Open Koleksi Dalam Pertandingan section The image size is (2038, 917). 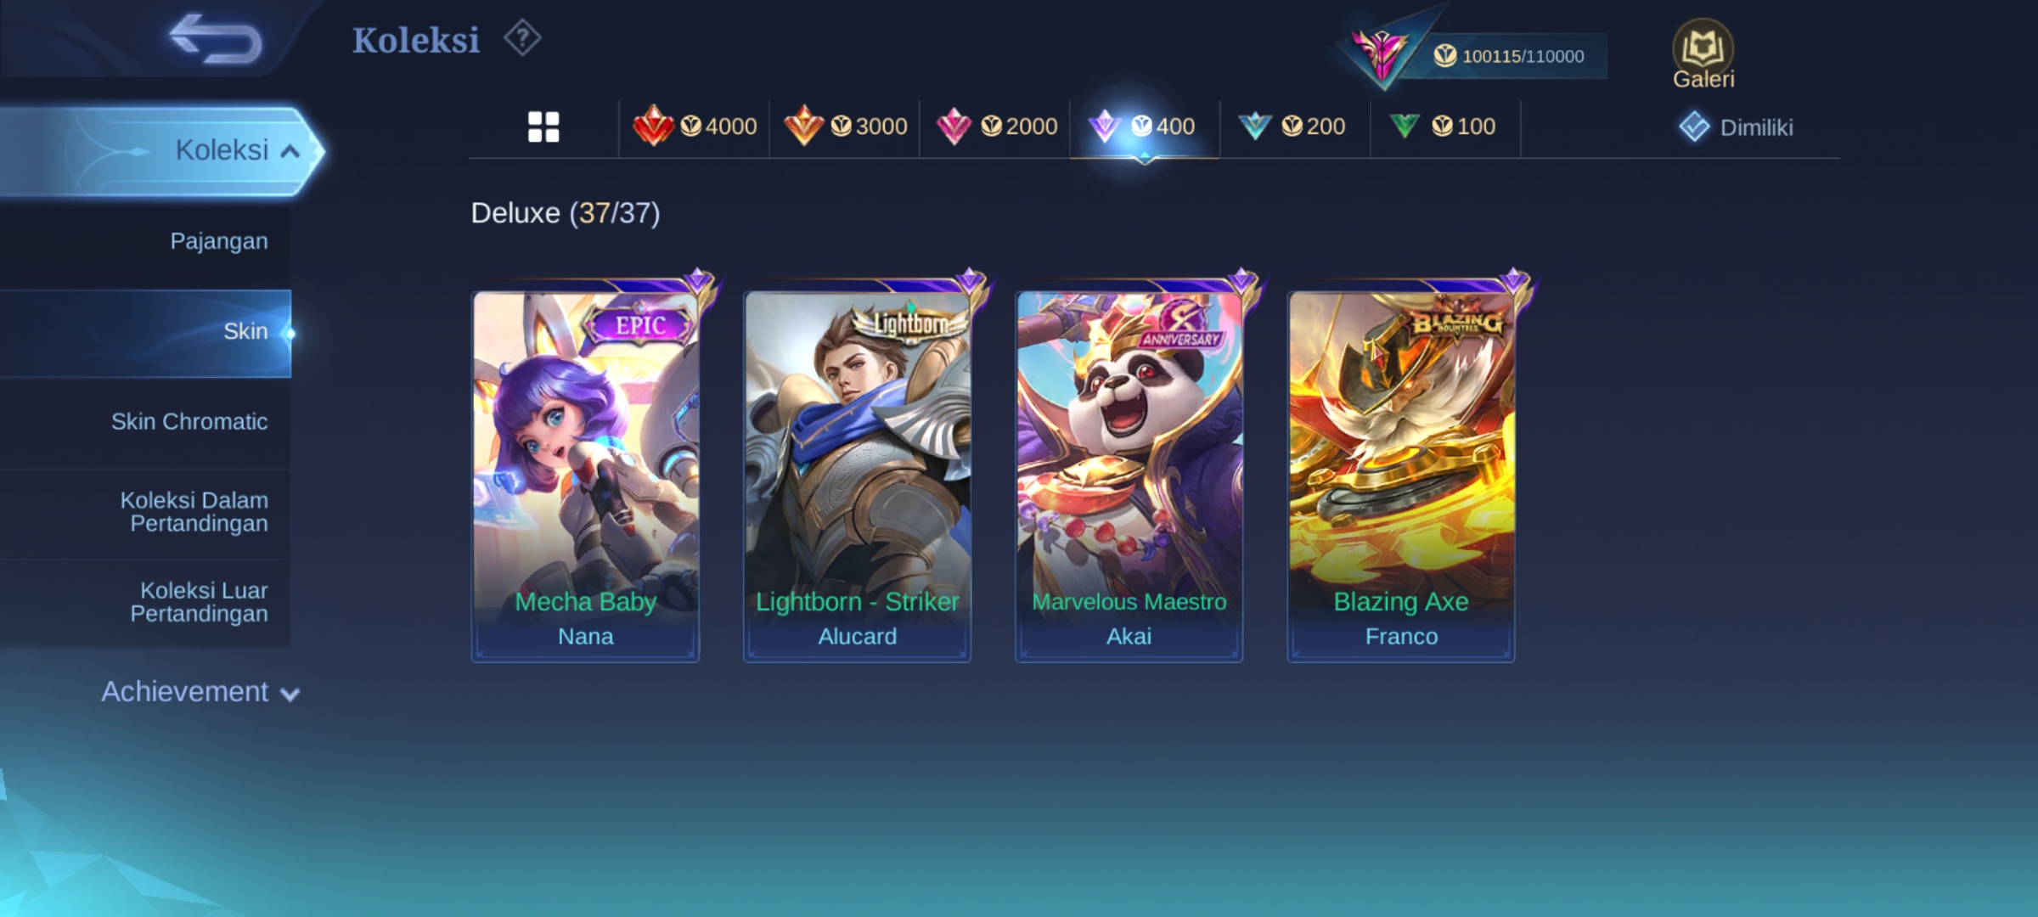tap(145, 512)
